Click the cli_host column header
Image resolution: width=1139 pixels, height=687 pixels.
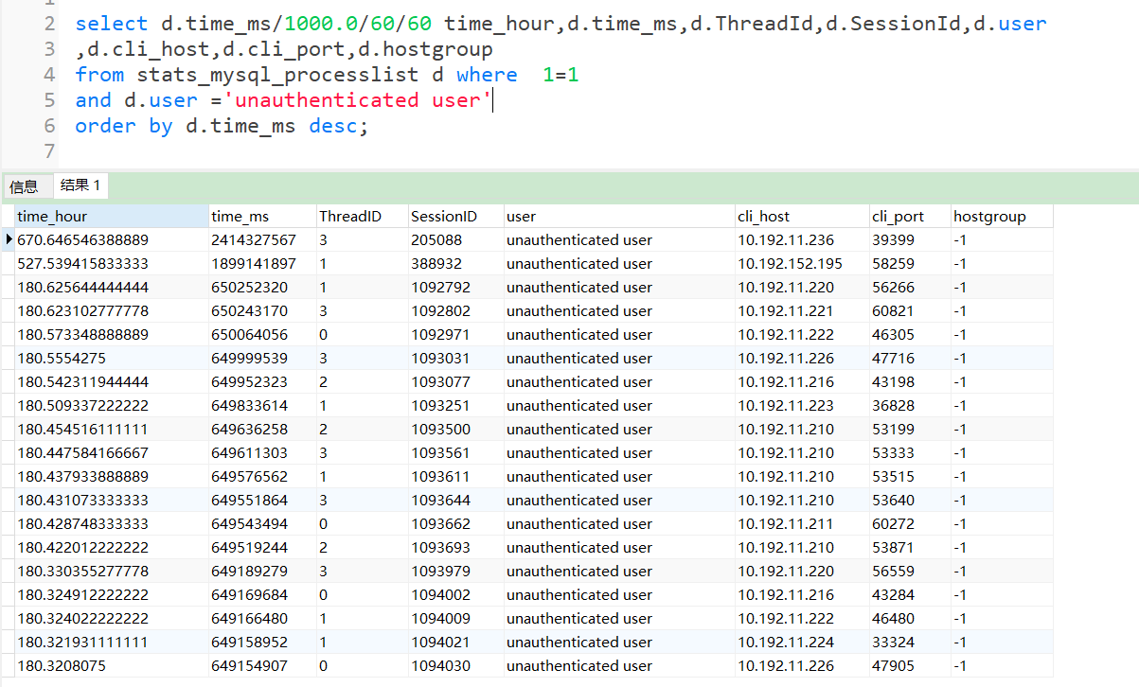(x=801, y=217)
